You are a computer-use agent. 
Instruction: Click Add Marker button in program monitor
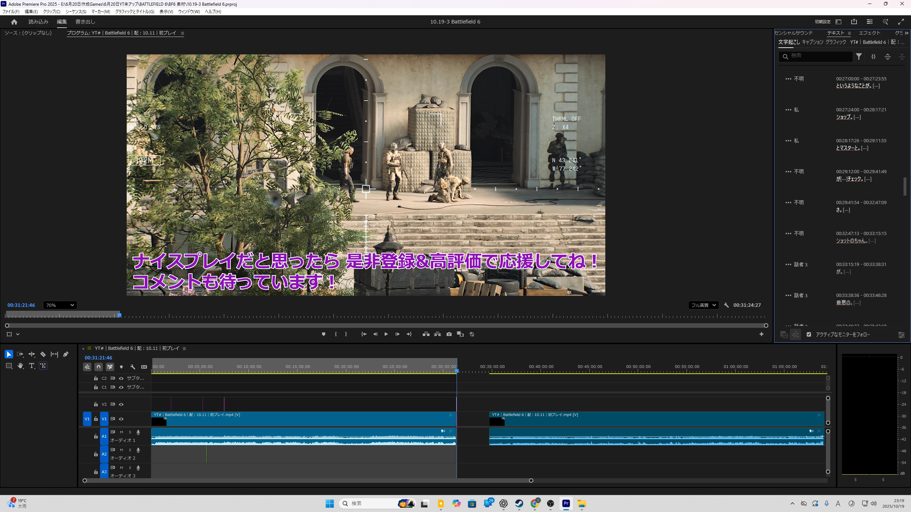(323, 334)
